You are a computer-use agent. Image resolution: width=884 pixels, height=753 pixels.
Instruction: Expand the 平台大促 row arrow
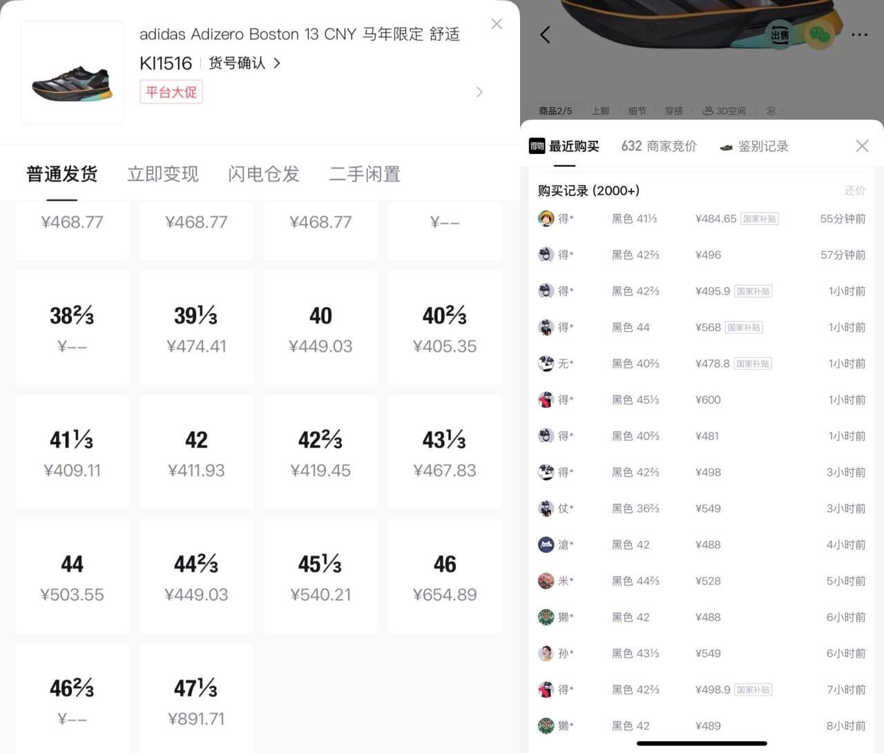(x=479, y=92)
